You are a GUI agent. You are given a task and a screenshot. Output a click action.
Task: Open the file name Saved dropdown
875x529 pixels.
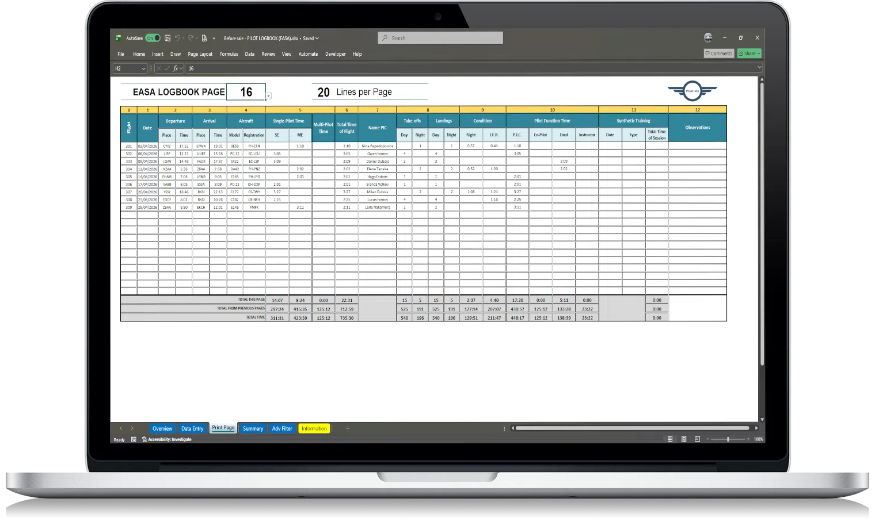click(317, 39)
